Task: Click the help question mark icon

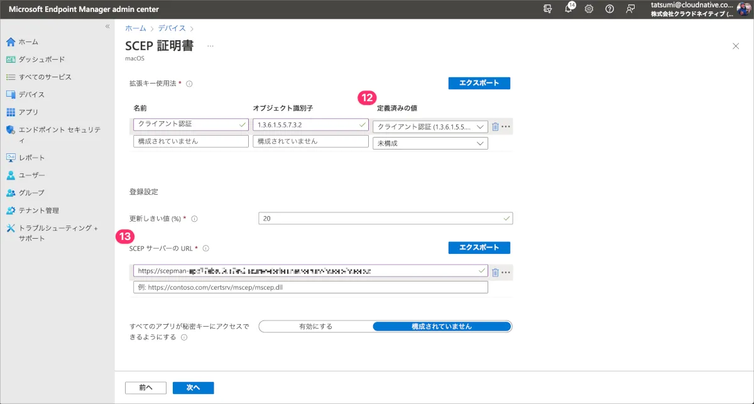Action: tap(609, 9)
